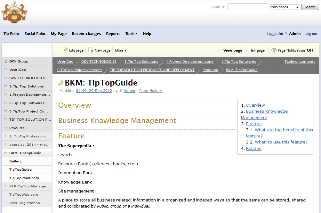Image resolution: width=321 pixels, height=213 pixels.
Task: Click the GKV Group home icon
Action: pyautogui.click(x=6, y=61)
